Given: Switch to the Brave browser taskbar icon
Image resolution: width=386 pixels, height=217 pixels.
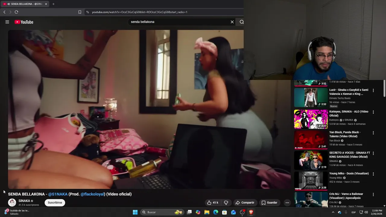Looking at the screenshot, I should point(251,212).
